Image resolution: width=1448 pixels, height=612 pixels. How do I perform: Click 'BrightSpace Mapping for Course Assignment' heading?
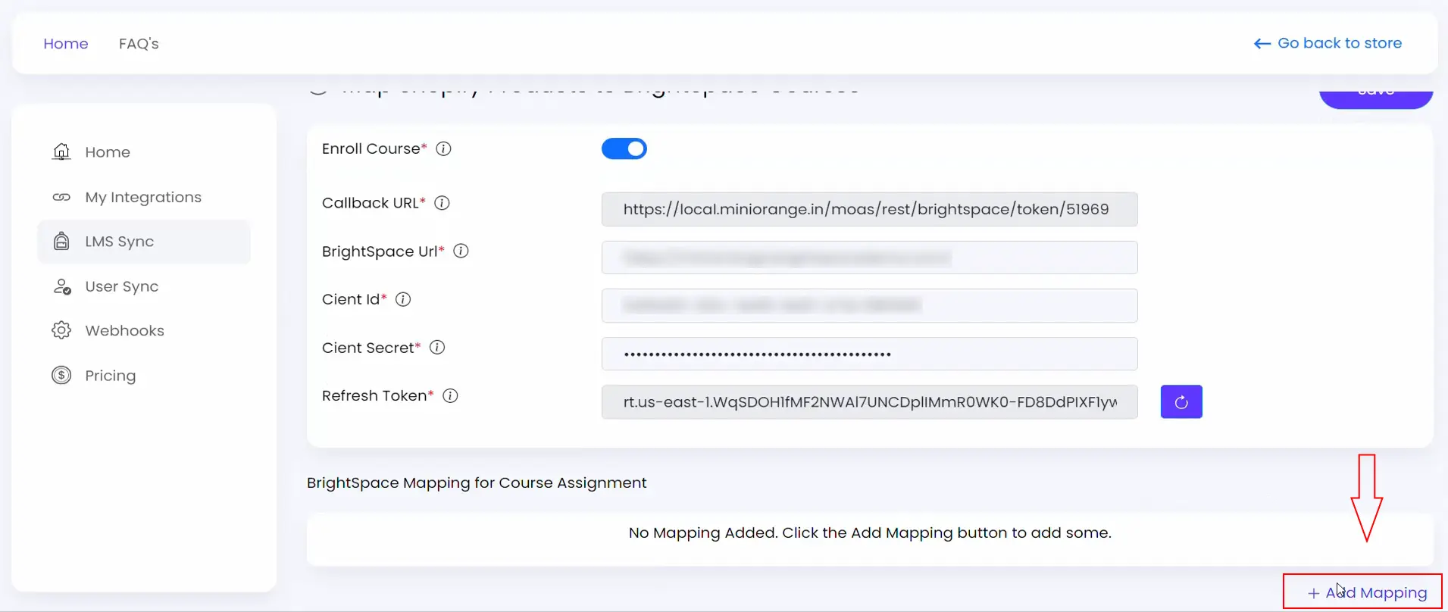(x=477, y=482)
